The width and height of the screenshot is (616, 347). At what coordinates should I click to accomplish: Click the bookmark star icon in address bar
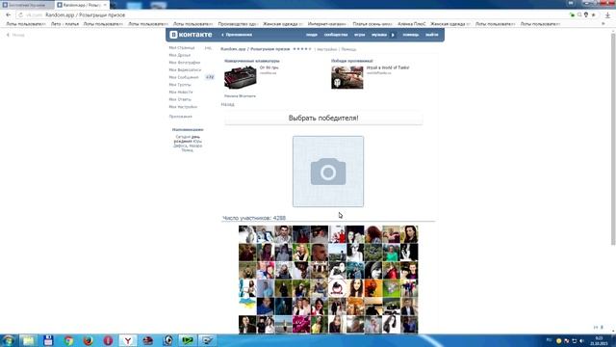point(593,15)
